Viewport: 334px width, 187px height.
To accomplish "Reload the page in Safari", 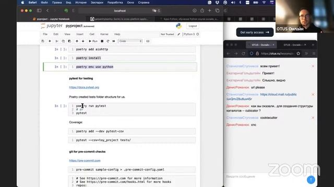I will click(159, 10).
